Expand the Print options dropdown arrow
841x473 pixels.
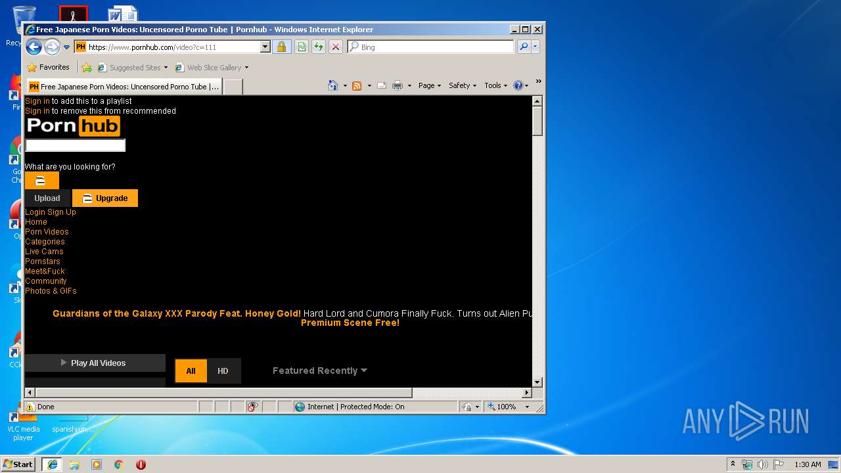click(x=409, y=85)
